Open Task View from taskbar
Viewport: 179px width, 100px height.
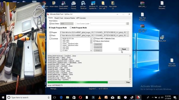pos(55,97)
